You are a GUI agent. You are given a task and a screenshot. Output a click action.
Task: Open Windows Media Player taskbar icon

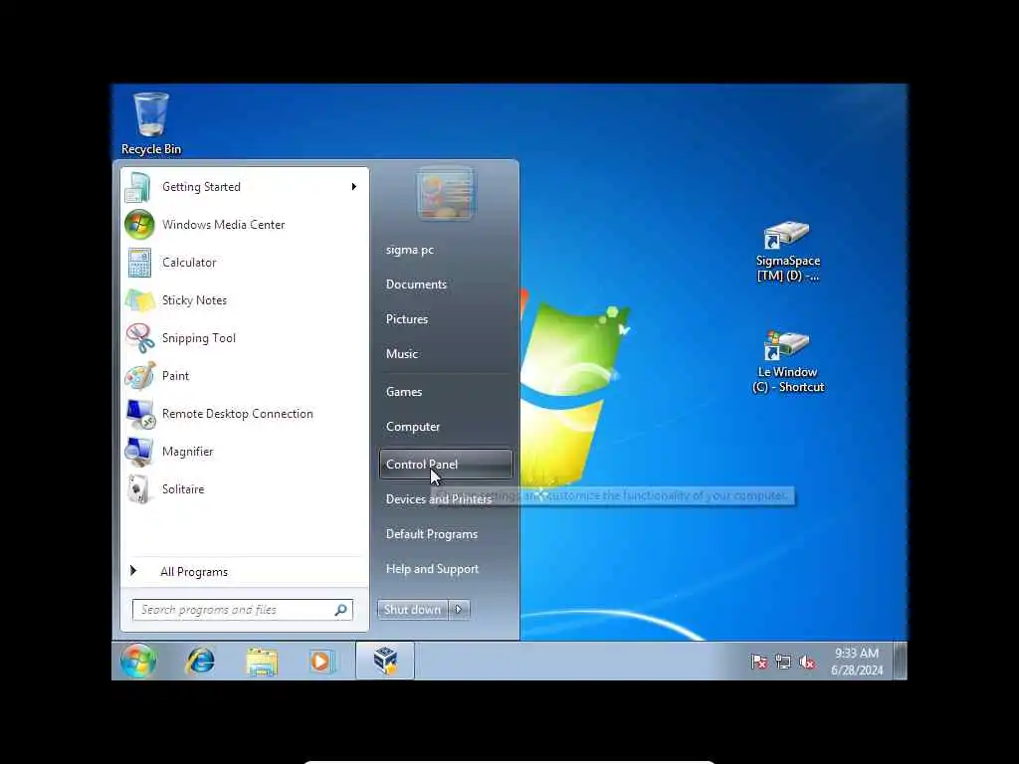click(x=321, y=662)
